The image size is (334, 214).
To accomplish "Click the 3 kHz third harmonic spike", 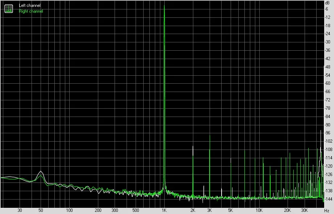I will click(x=210, y=166).
